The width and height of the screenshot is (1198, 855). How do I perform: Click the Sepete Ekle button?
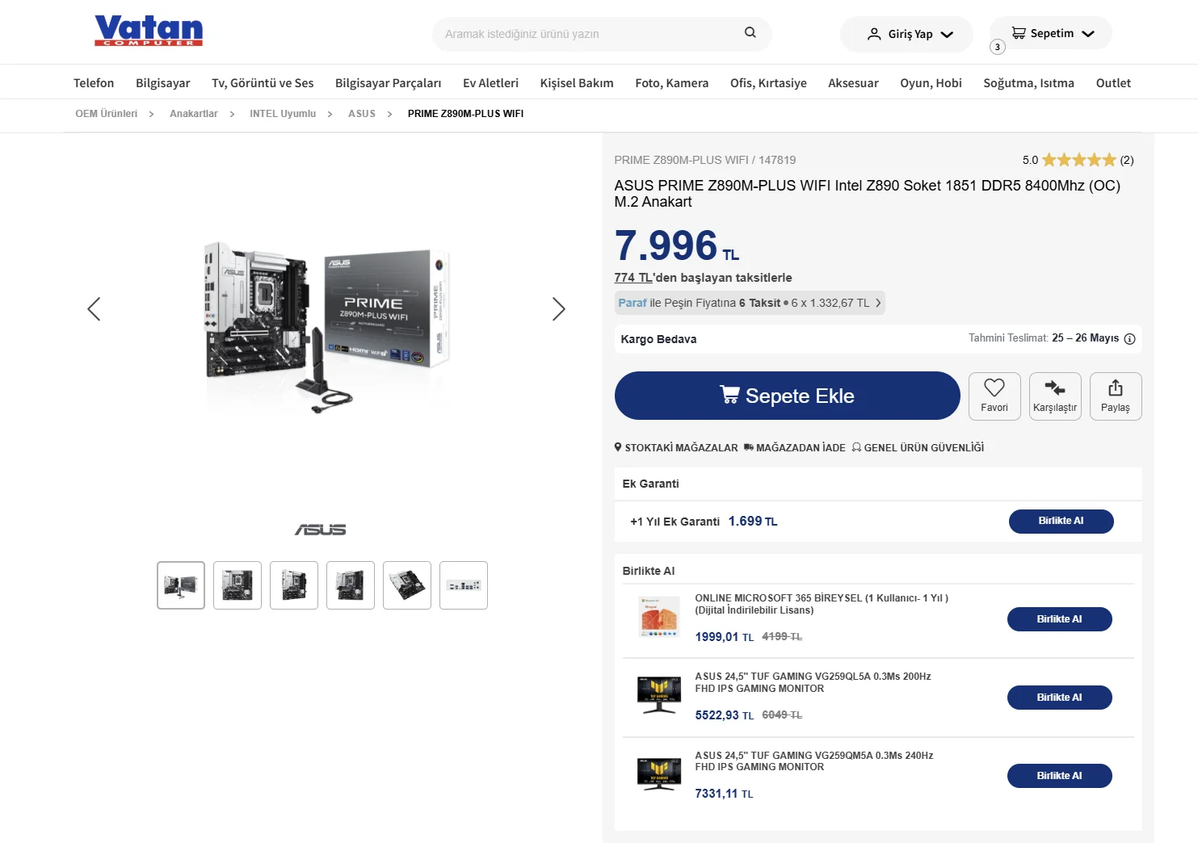pos(788,396)
